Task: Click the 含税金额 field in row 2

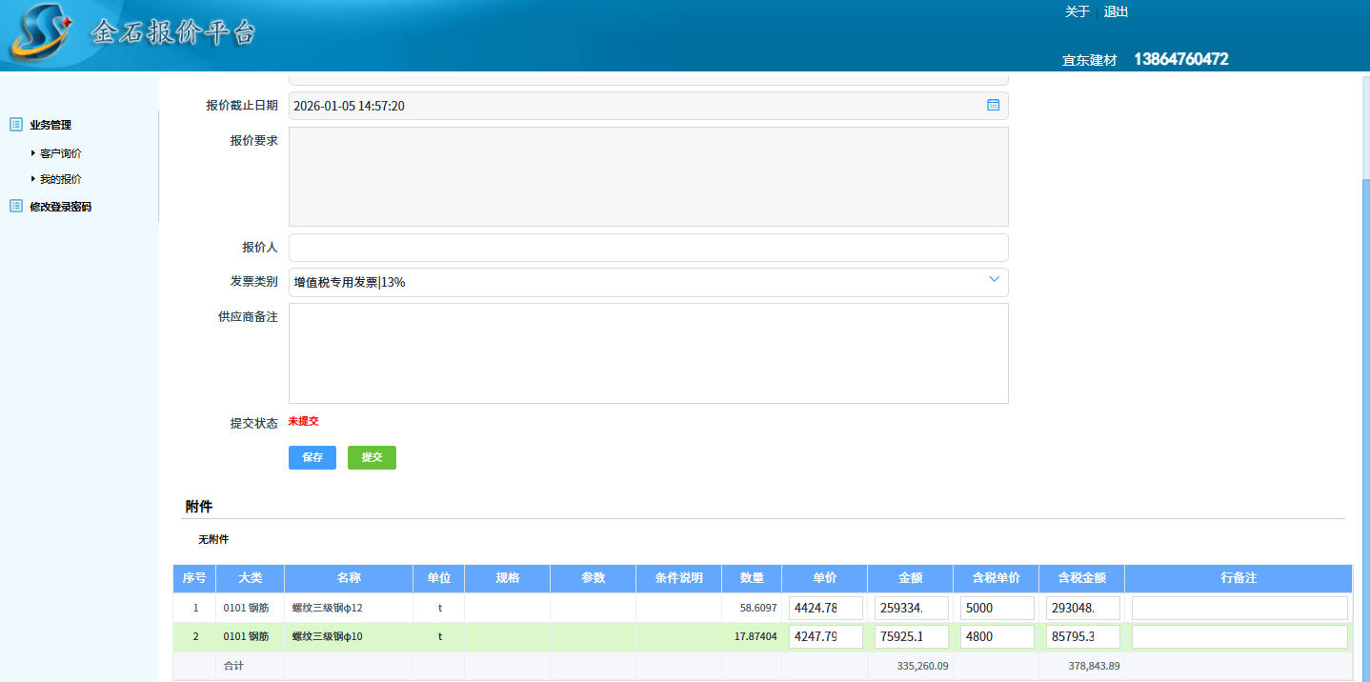Action: click(x=1082, y=636)
